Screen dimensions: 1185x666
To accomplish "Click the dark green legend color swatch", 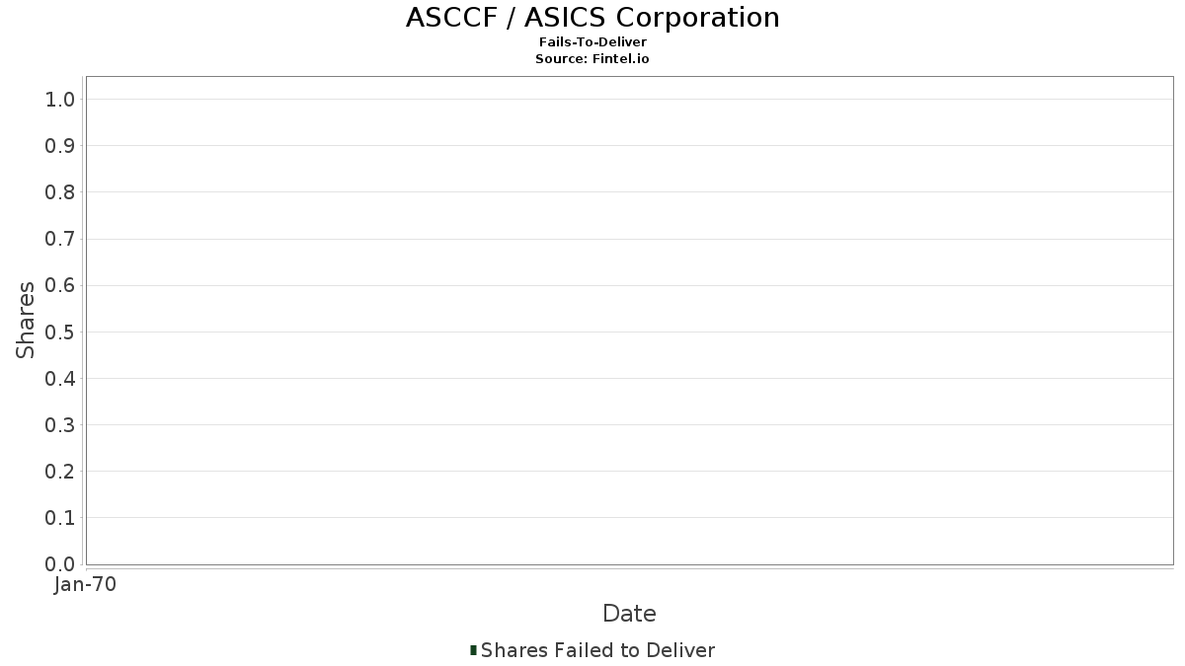I will click(x=474, y=650).
